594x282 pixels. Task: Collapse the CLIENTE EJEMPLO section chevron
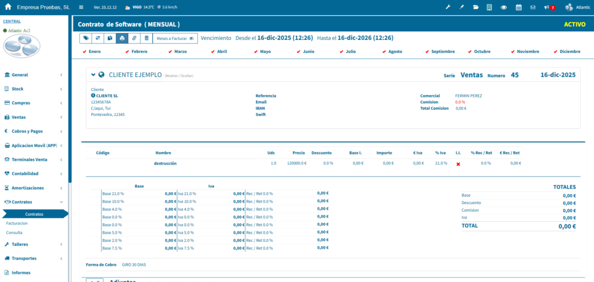tap(93, 75)
